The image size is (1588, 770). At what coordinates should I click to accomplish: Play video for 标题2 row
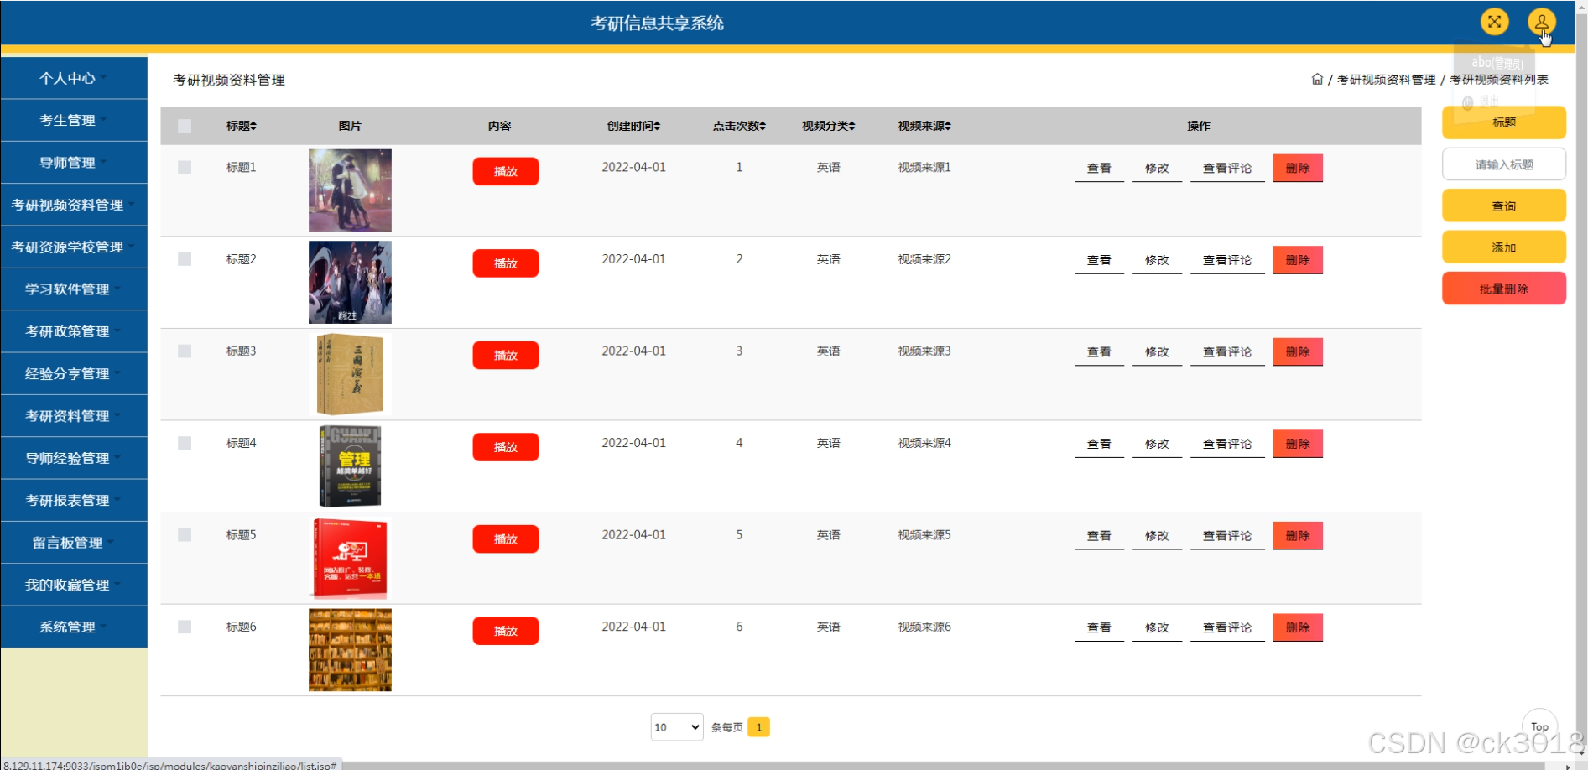click(506, 263)
